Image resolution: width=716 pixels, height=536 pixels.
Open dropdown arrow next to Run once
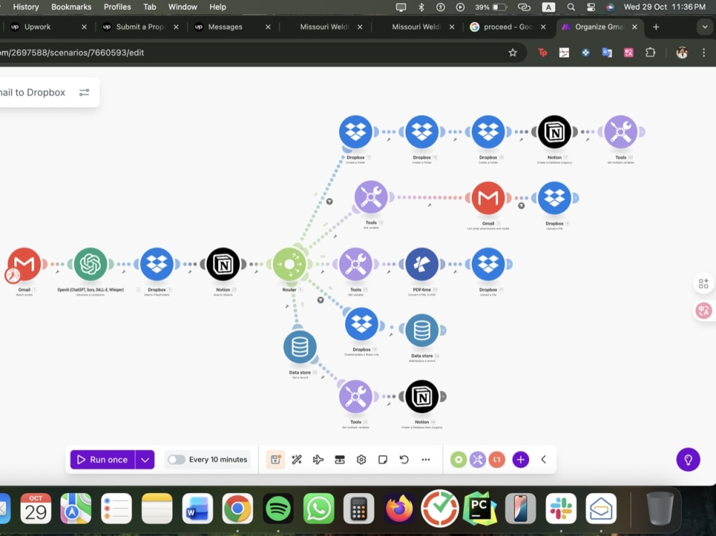145,459
